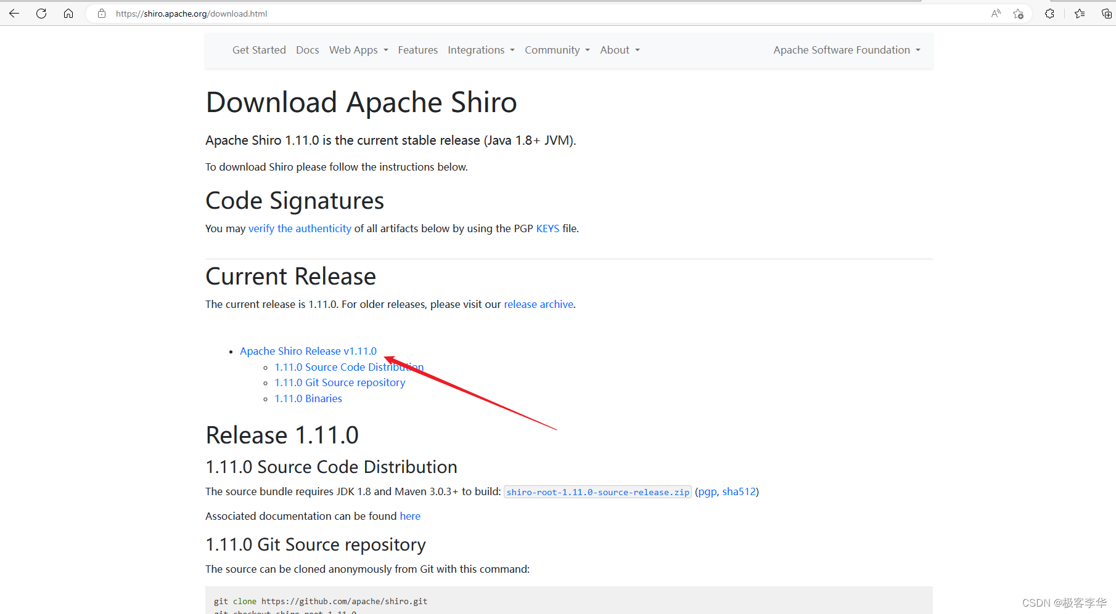1116x614 pixels.
Task: Reload the page with the refresh icon
Action: 41,14
